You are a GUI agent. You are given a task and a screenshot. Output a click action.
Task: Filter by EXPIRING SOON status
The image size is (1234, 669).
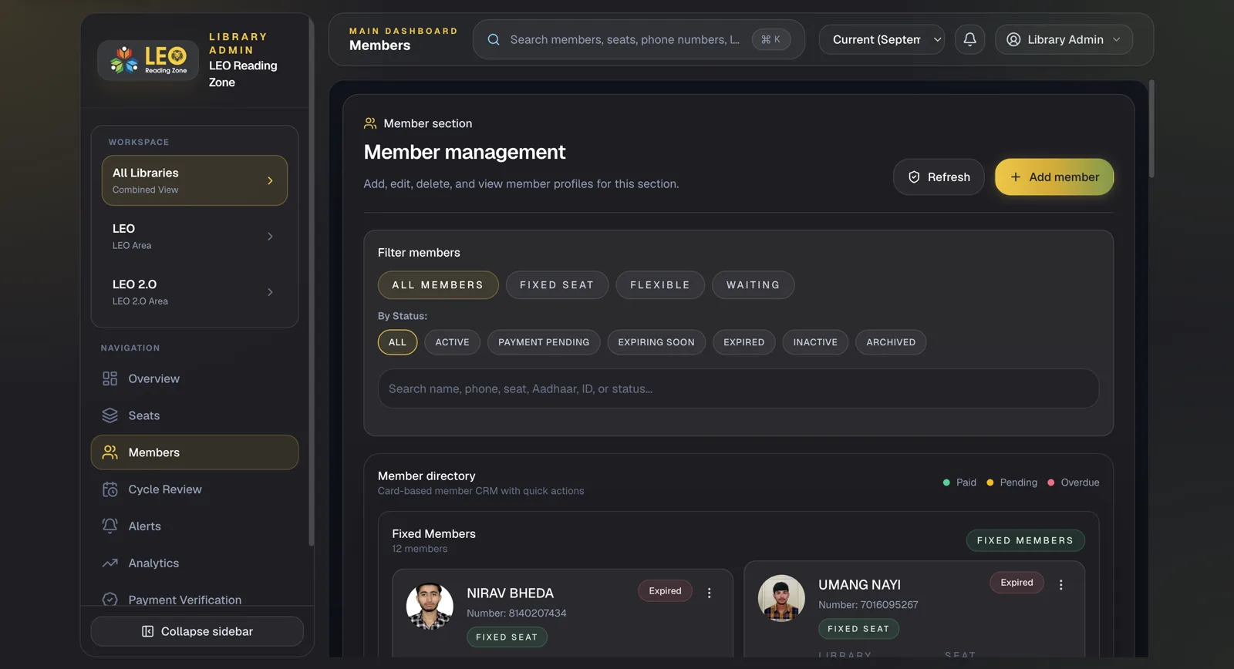tap(656, 342)
